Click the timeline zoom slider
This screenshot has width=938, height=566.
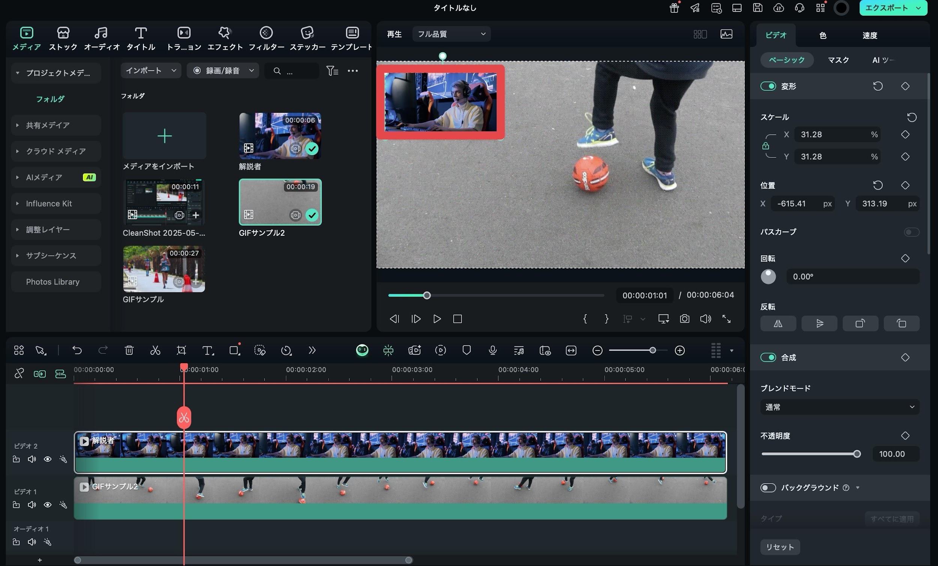click(639, 350)
